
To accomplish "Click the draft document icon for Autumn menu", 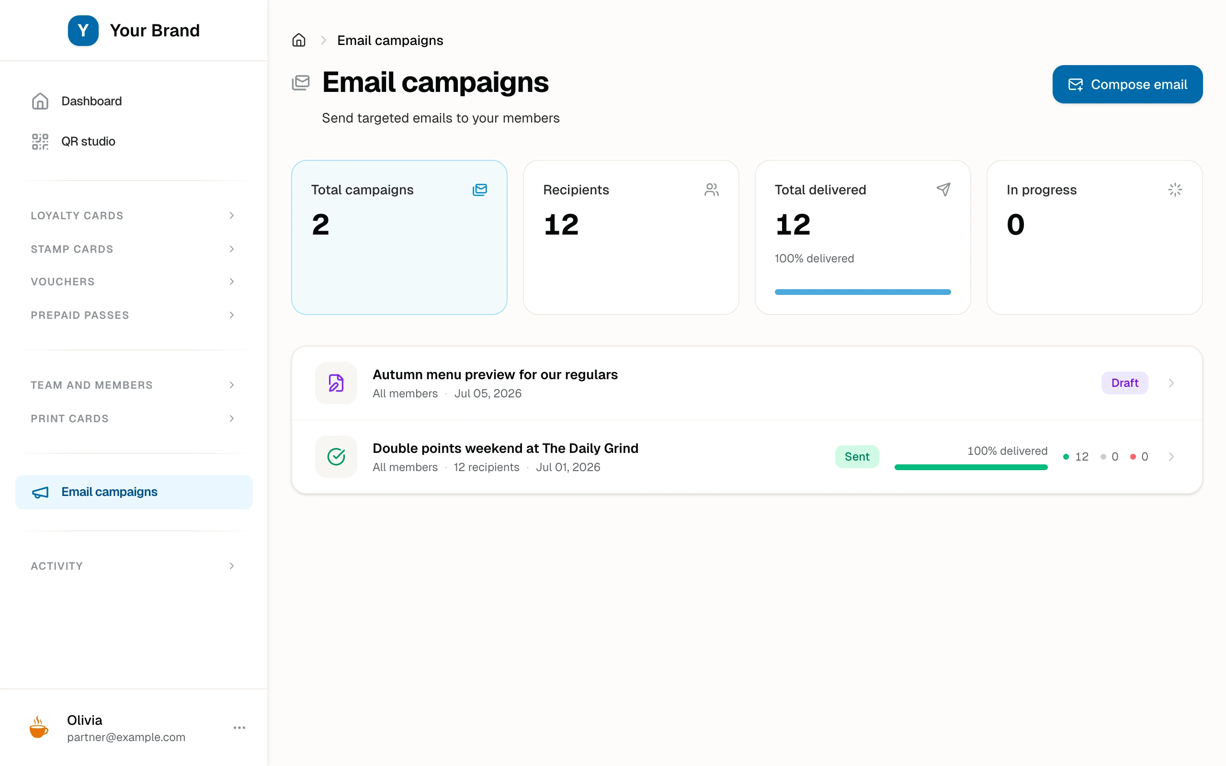I will [x=336, y=383].
